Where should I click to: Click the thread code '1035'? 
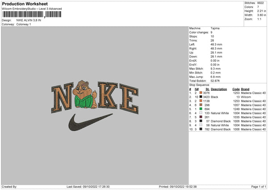pyautogui.click(x=236, y=117)
